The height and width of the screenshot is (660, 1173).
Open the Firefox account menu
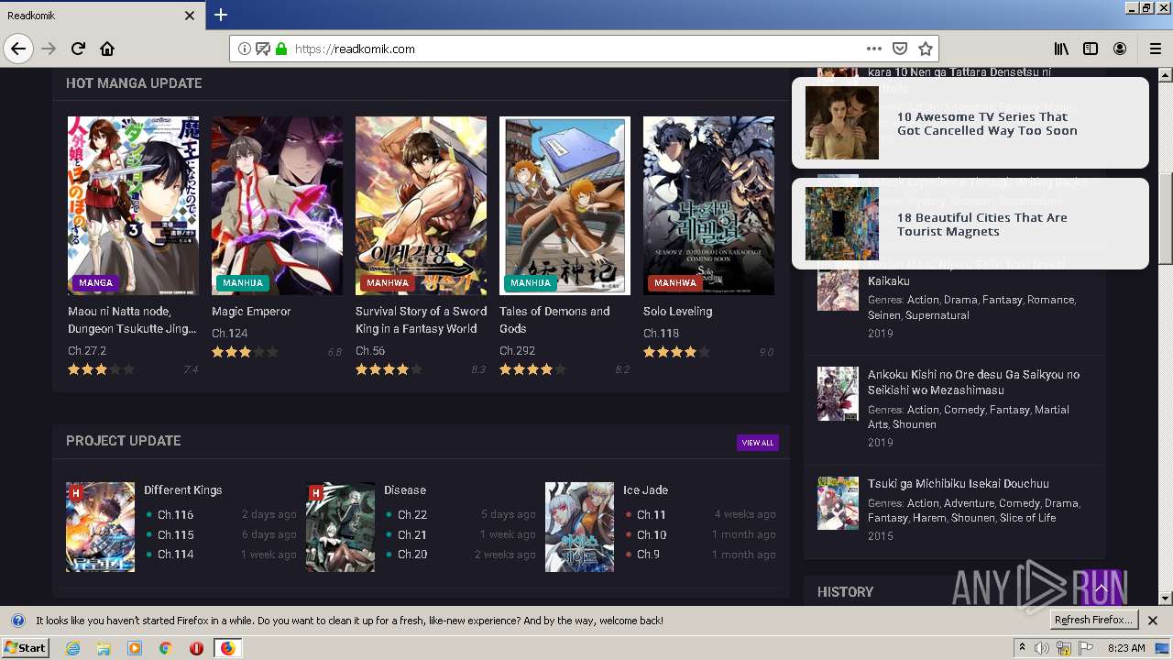(x=1120, y=49)
